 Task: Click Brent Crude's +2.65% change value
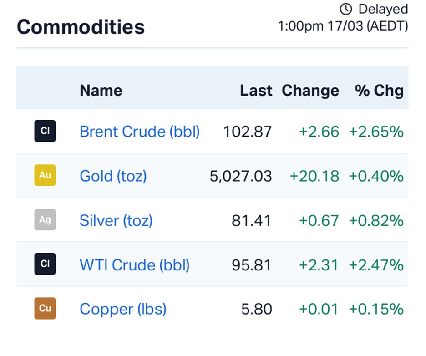coord(376,132)
